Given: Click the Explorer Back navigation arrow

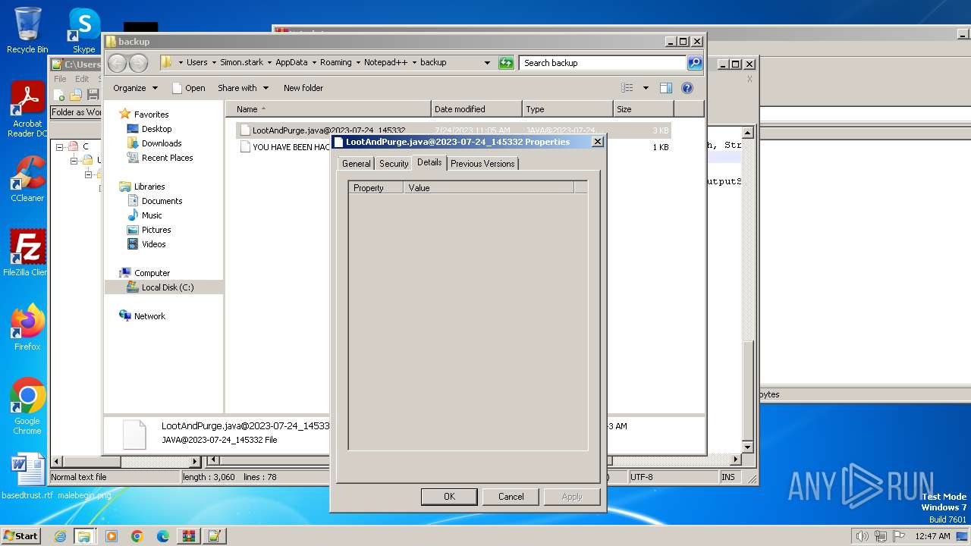Looking at the screenshot, I should (117, 63).
